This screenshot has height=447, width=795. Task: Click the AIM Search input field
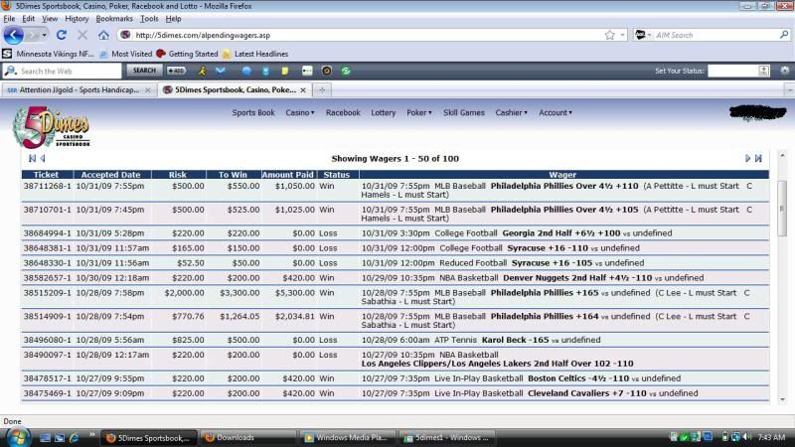coord(715,35)
